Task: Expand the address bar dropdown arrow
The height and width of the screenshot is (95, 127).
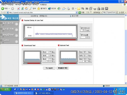Action: 76,12
